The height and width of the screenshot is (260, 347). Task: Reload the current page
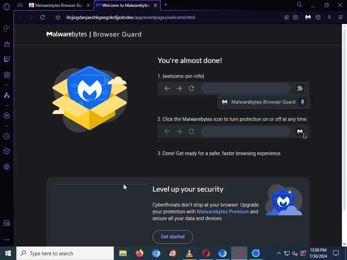(42, 17)
